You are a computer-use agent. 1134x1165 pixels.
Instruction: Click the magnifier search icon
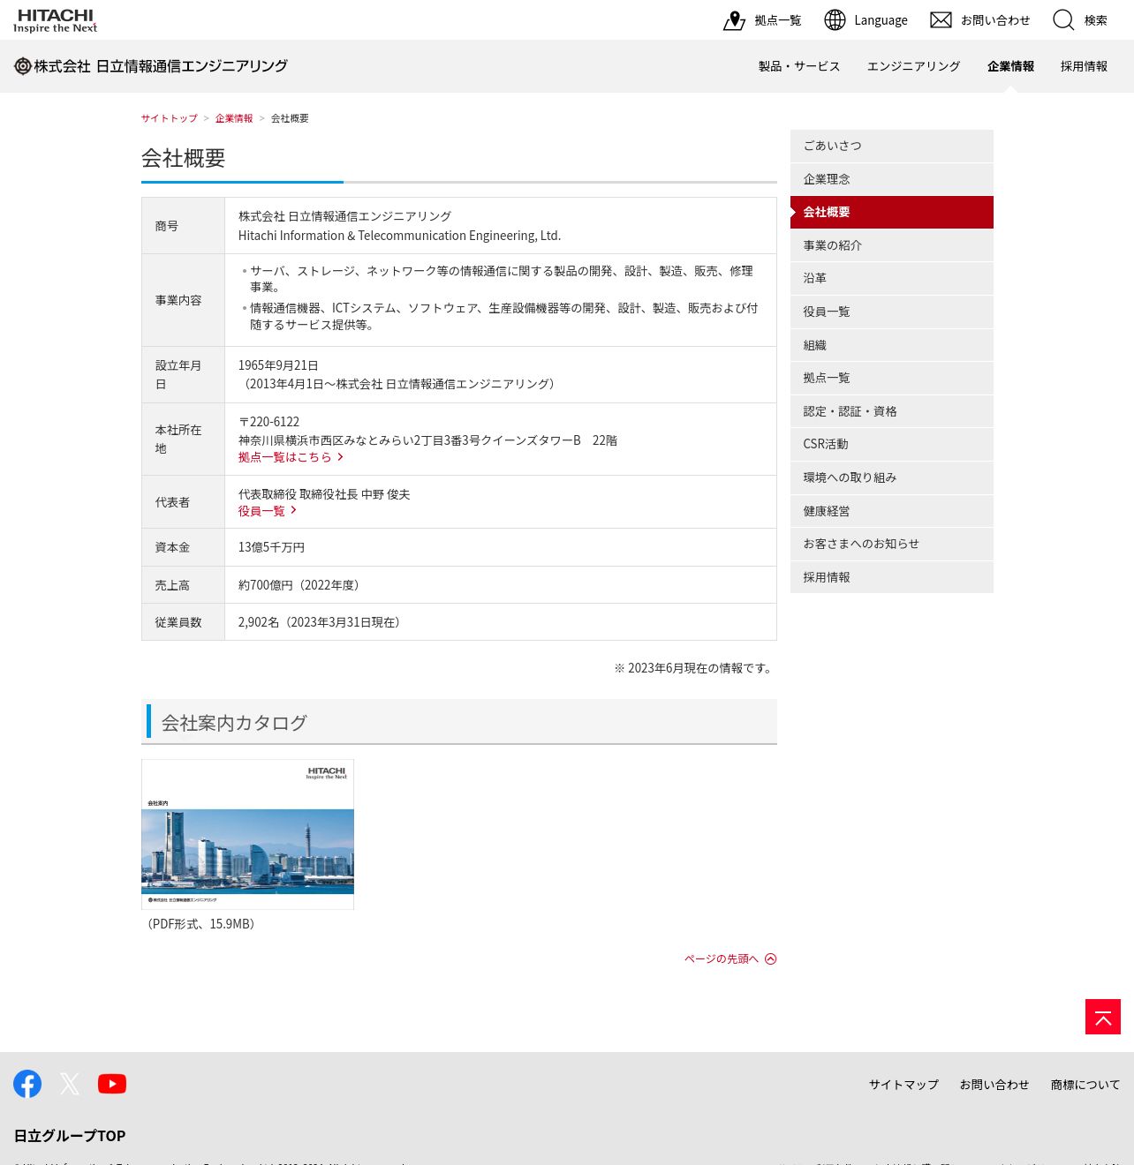click(x=1063, y=20)
